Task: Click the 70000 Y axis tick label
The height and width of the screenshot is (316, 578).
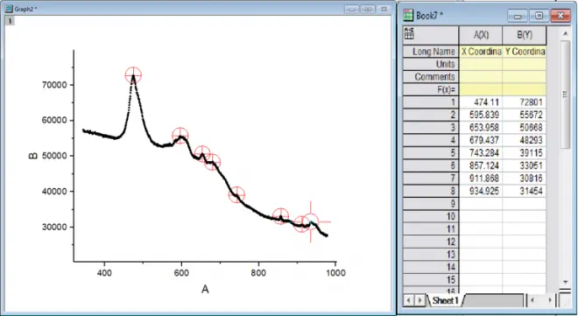Action: pos(54,85)
